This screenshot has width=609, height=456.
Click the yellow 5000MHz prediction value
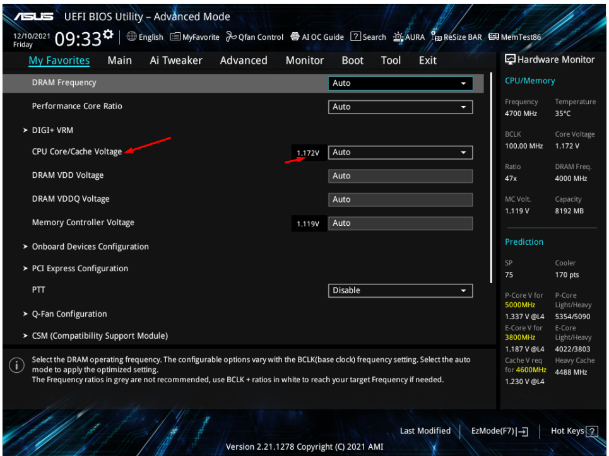tap(520, 305)
